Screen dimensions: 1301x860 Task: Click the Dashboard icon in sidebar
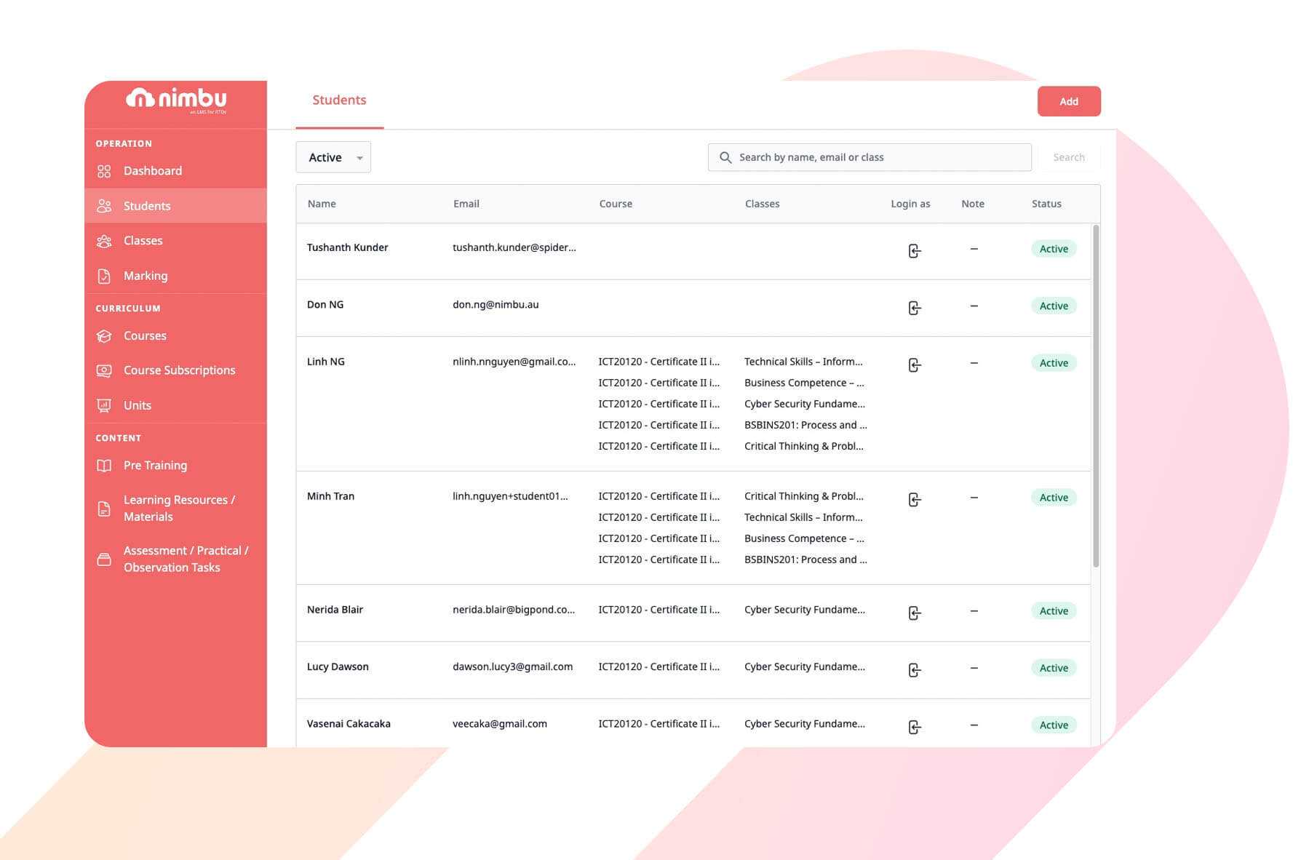click(104, 171)
